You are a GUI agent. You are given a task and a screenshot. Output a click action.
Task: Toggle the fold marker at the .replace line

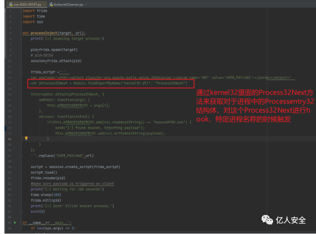pos(21,156)
